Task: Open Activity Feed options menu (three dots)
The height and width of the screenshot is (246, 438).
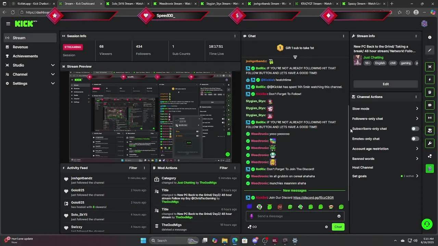Action: [144, 168]
